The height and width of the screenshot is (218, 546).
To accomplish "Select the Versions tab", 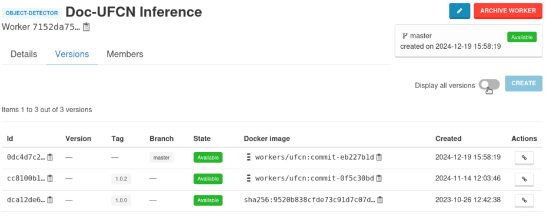I will 72,54.
